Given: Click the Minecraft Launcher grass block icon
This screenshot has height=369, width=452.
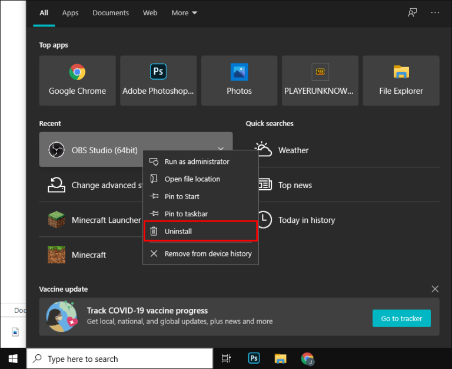Looking at the screenshot, I should (56, 220).
